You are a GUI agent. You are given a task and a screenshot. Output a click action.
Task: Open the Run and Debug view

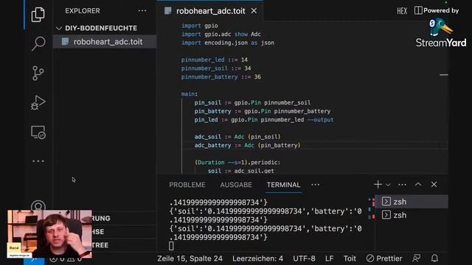(38, 102)
